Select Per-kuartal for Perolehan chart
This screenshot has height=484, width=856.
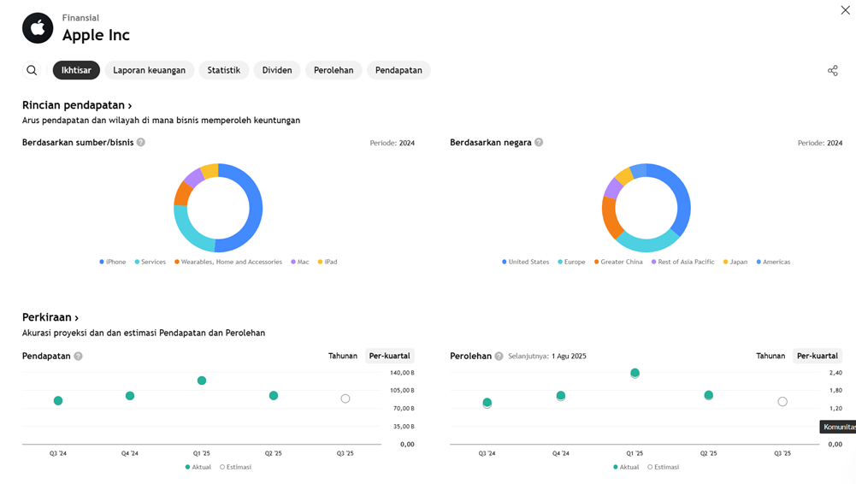[x=818, y=356]
